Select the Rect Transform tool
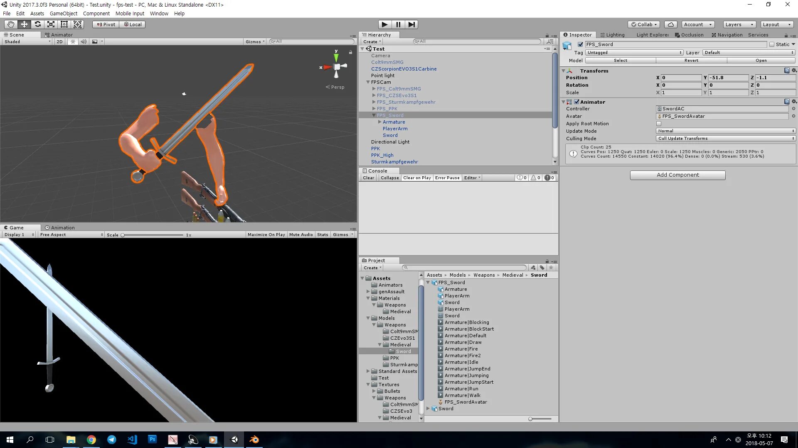 [64, 24]
